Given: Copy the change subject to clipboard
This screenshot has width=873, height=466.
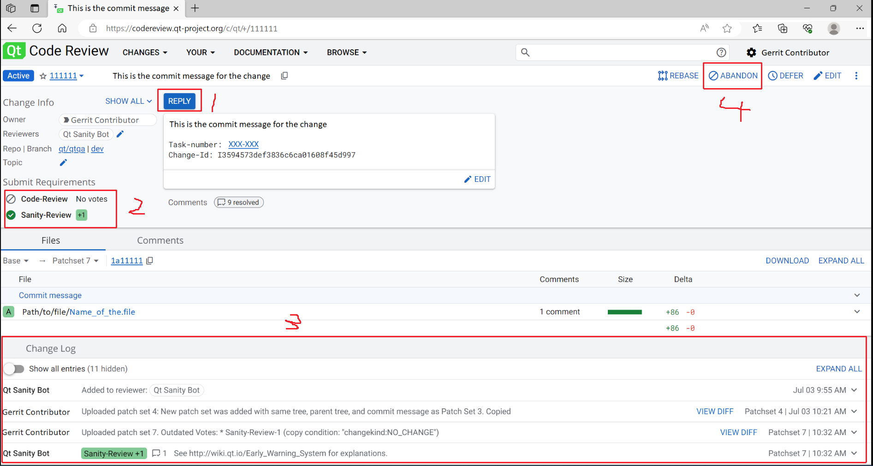Looking at the screenshot, I should coord(285,76).
